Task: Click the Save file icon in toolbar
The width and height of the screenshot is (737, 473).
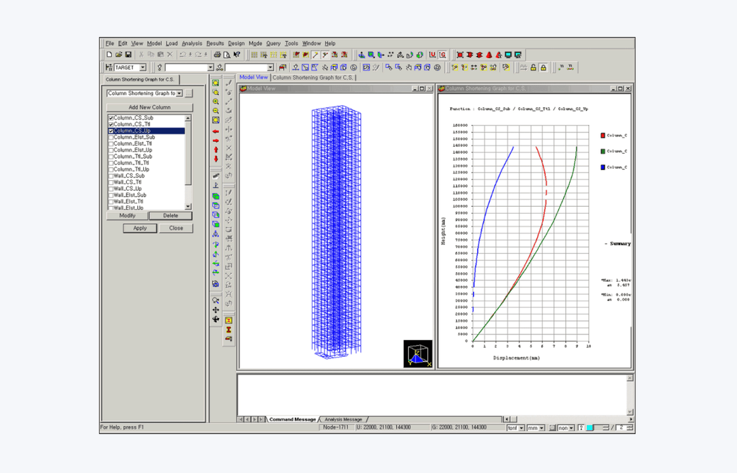Action: 128,55
